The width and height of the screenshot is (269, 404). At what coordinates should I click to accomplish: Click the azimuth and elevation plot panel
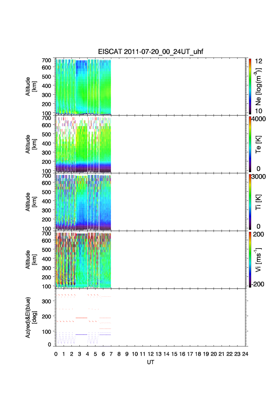point(151,317)
